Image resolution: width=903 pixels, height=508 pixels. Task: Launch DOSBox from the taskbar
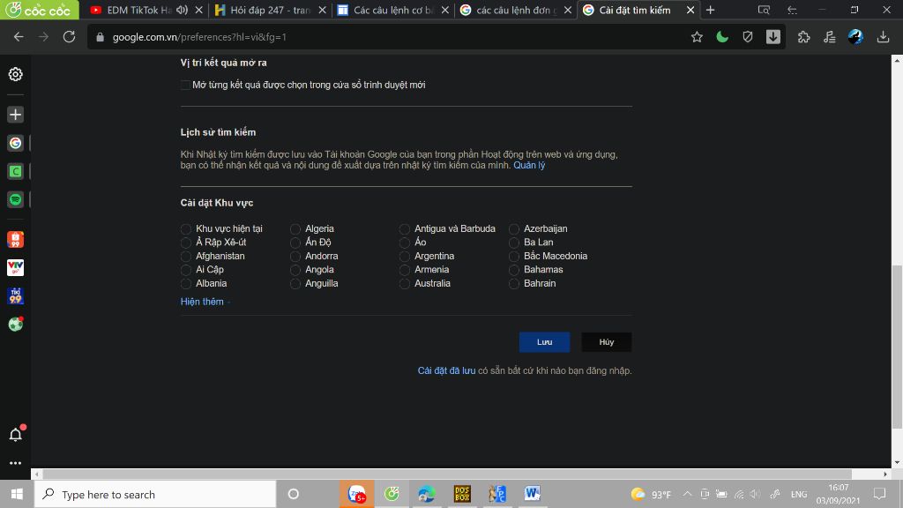(462, 494)
